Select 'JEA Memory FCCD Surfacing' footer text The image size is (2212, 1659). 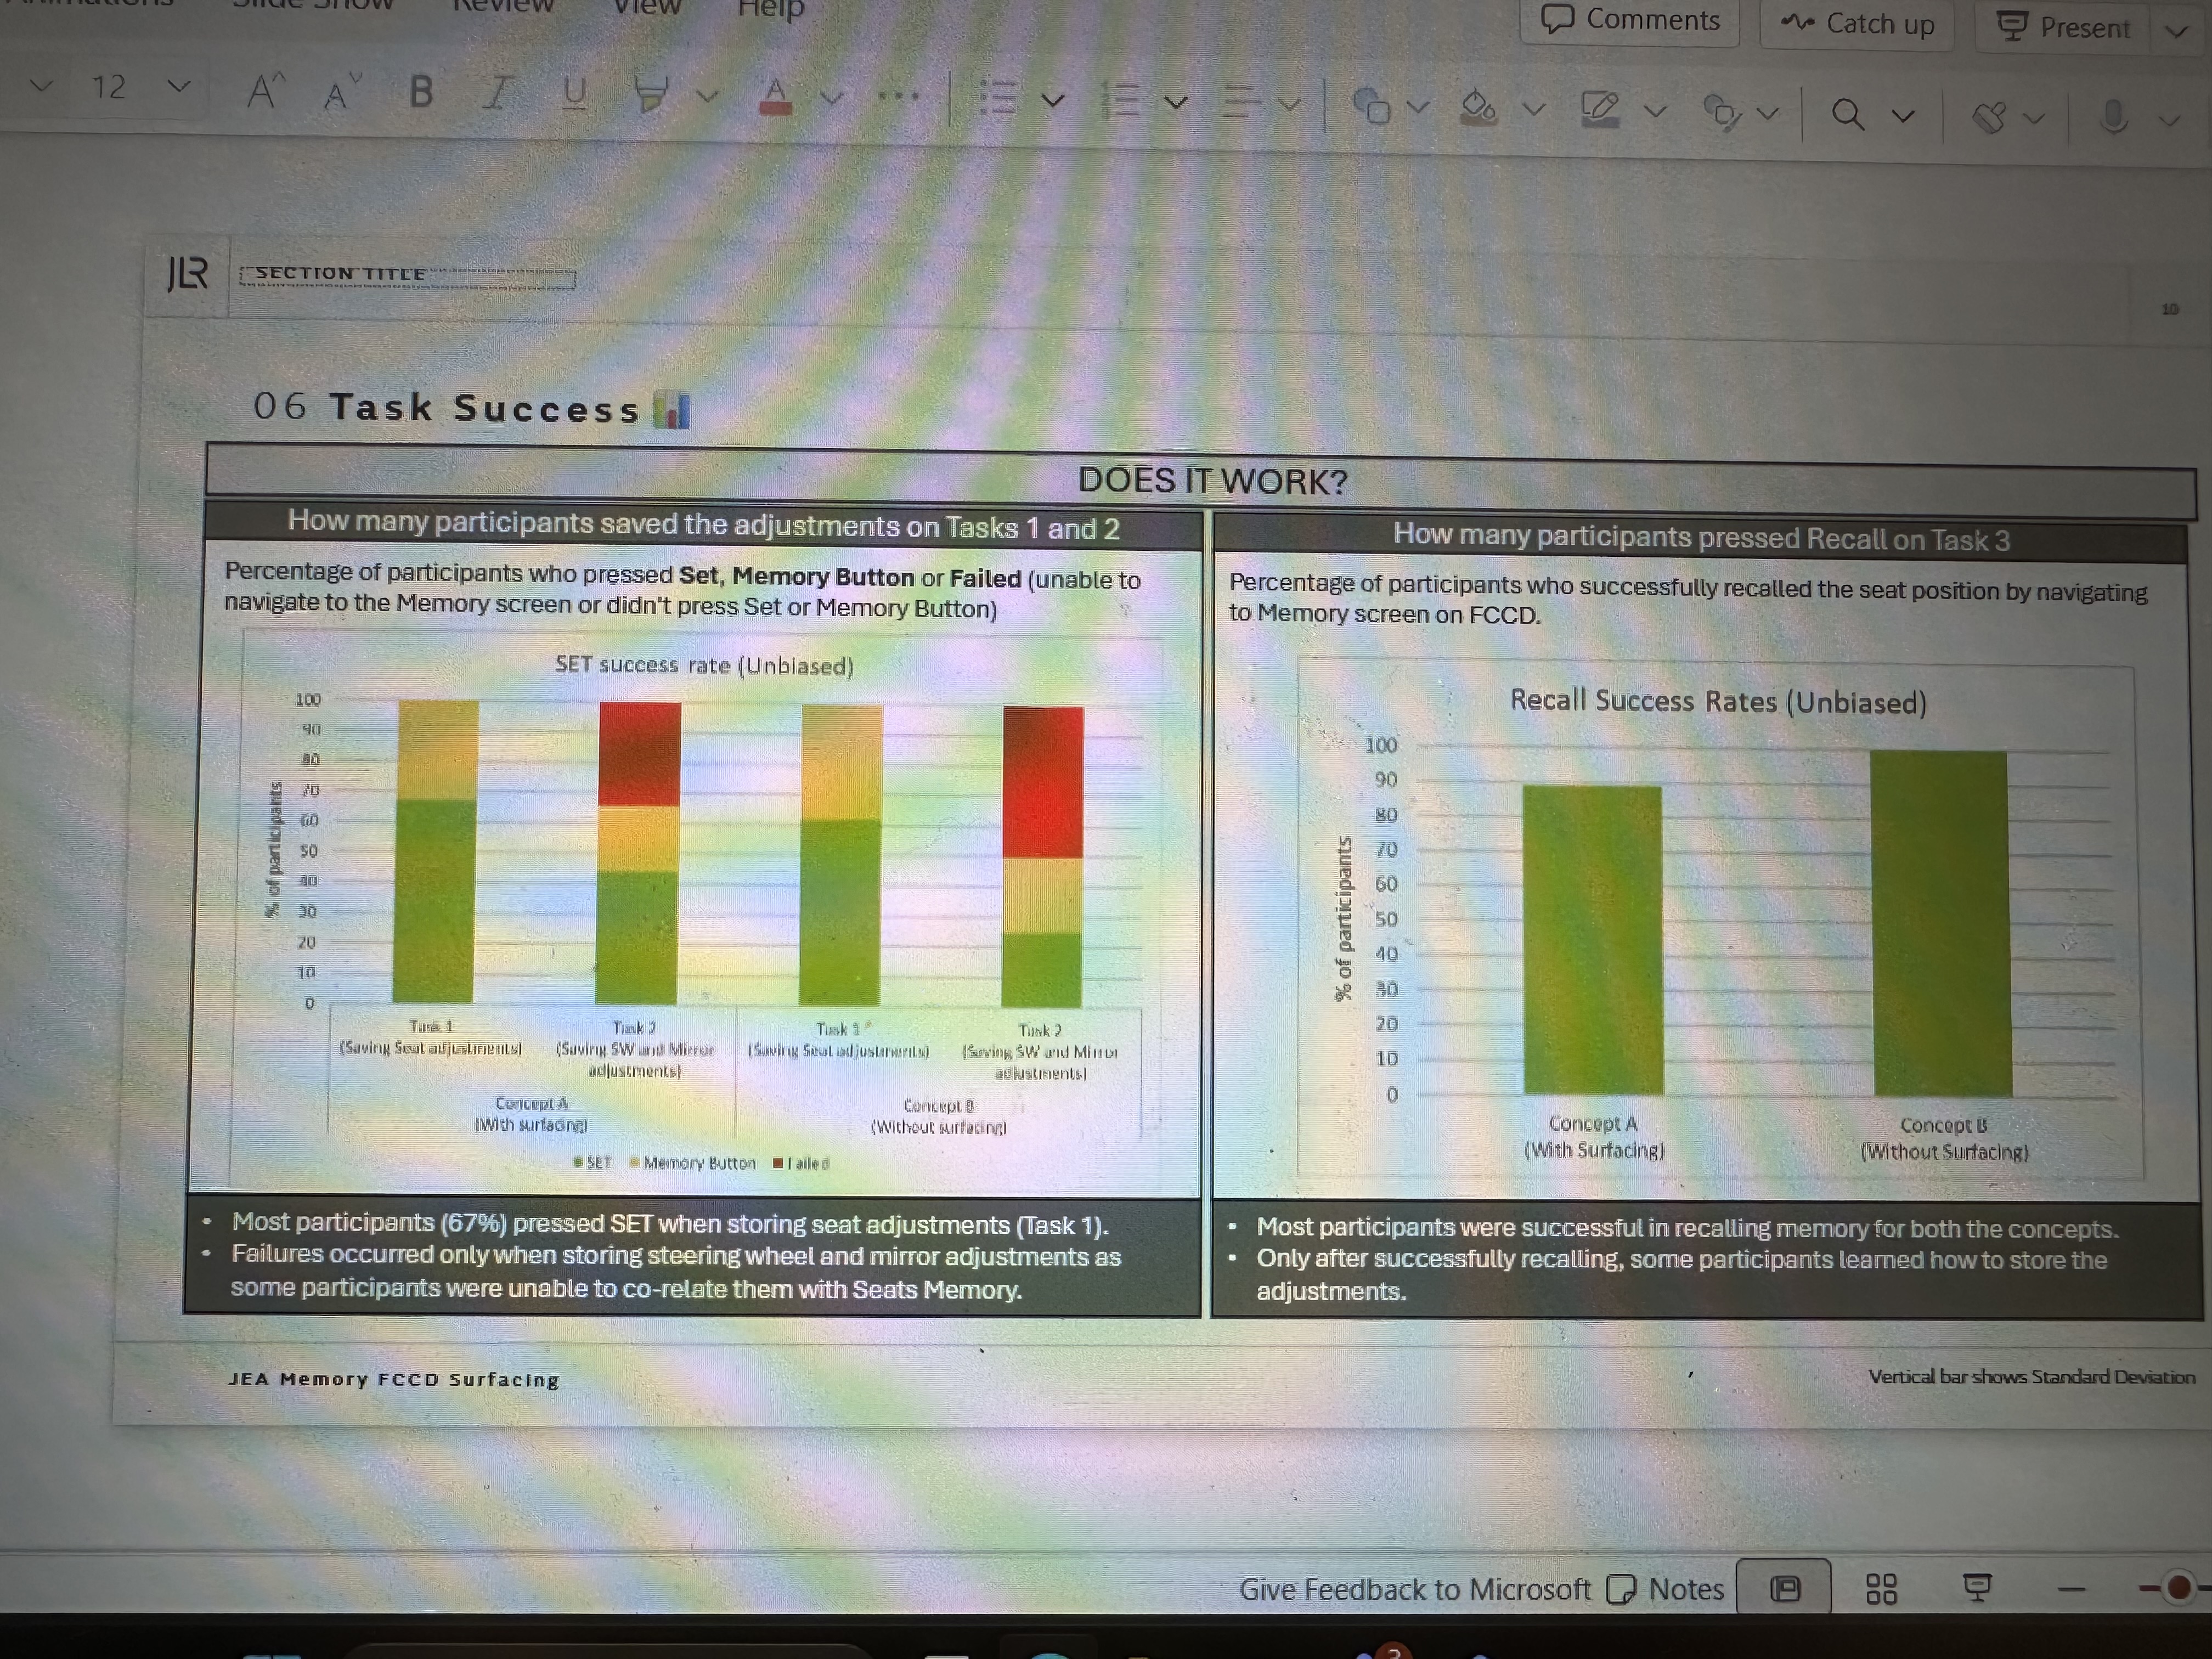393,1379
